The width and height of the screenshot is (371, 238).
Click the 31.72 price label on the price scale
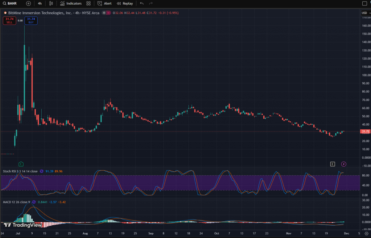(x=366, y=131)
